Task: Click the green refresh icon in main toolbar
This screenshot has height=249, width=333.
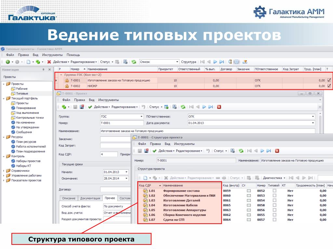Action: pos(134,62)
